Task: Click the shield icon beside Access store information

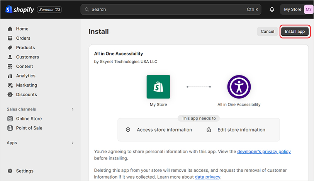Action: pyautogui.click(x=128, y=130)
